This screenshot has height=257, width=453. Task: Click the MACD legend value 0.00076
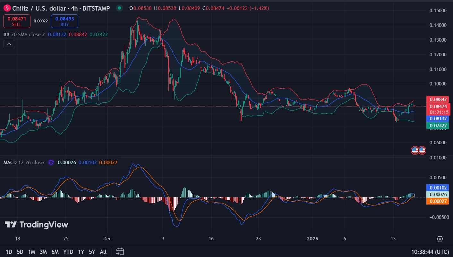[x=67, y=163]
